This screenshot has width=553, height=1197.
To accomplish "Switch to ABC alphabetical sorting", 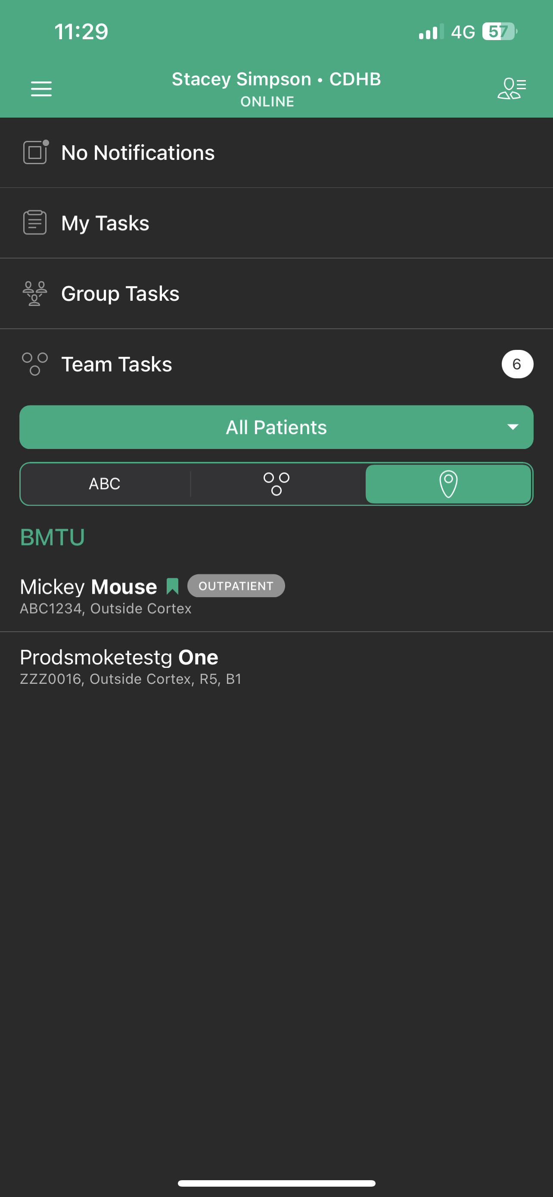I will tap(105, 484).
